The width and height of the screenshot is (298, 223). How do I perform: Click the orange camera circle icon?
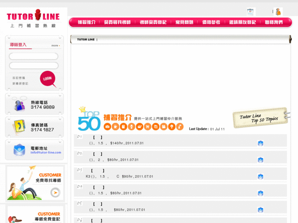click(107, 126)
